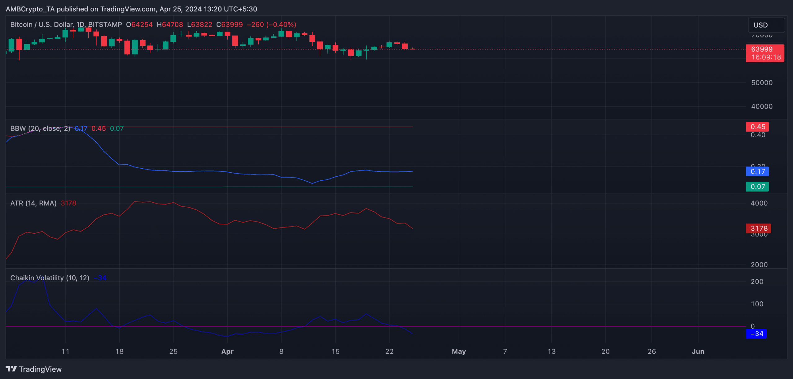This screenshot has height=379, width=793.
Task: Click the 'Apr' label on time axis
Action: (x=227, y=351)
